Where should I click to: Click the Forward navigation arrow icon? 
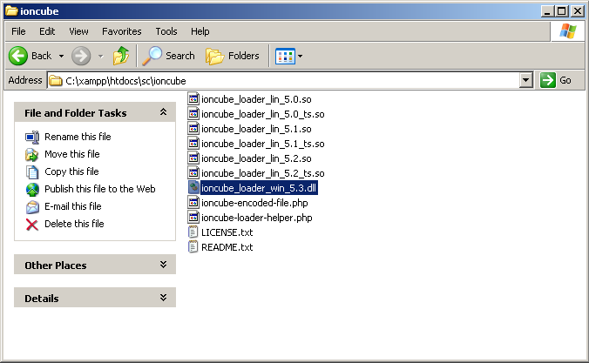pos(81,56)
